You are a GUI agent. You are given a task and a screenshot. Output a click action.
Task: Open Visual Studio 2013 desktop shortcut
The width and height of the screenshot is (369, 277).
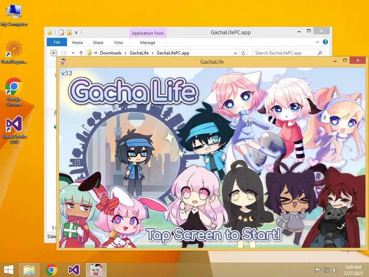14,129
